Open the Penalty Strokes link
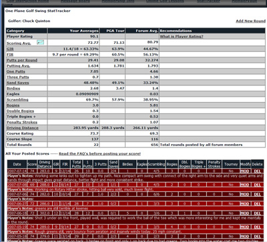 click(22, 122)
